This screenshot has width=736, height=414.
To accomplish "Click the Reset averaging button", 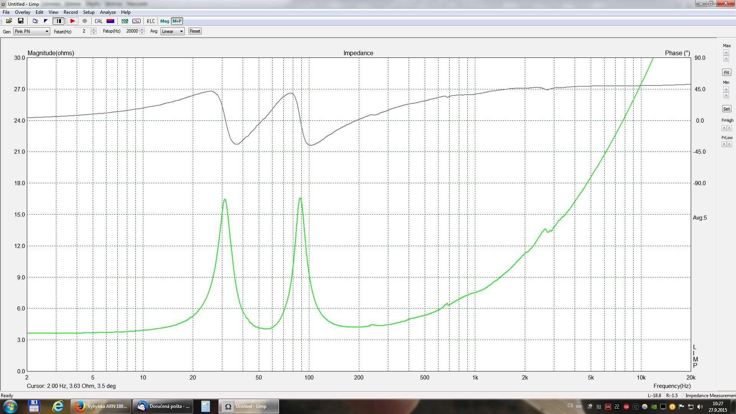I will 195,31.
